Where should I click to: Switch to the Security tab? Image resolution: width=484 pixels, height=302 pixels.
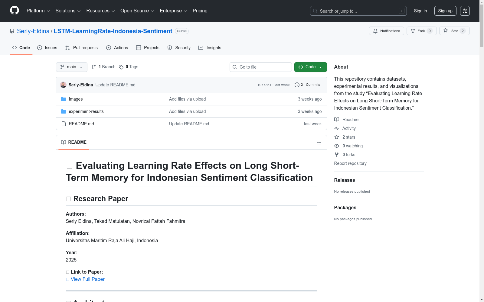(179, 48)
